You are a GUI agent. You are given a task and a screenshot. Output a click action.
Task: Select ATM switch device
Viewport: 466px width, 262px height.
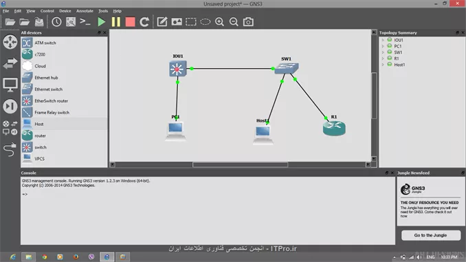click(64, 43)
